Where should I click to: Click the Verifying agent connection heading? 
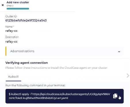26,63
